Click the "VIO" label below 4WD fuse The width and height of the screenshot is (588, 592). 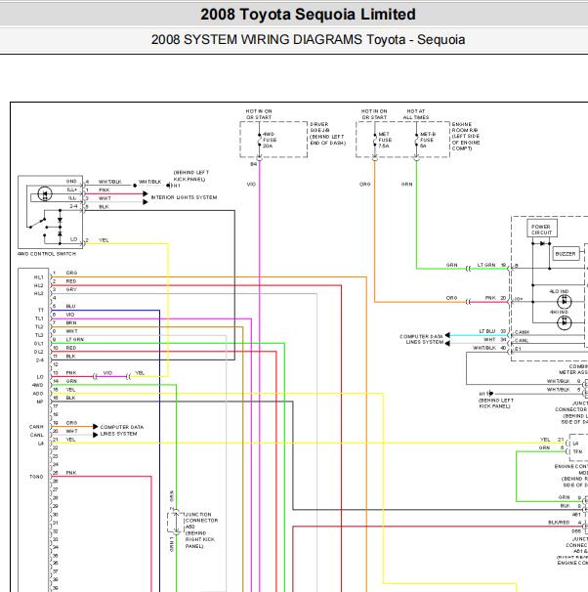pyautogui.click(x=251, y=185)
